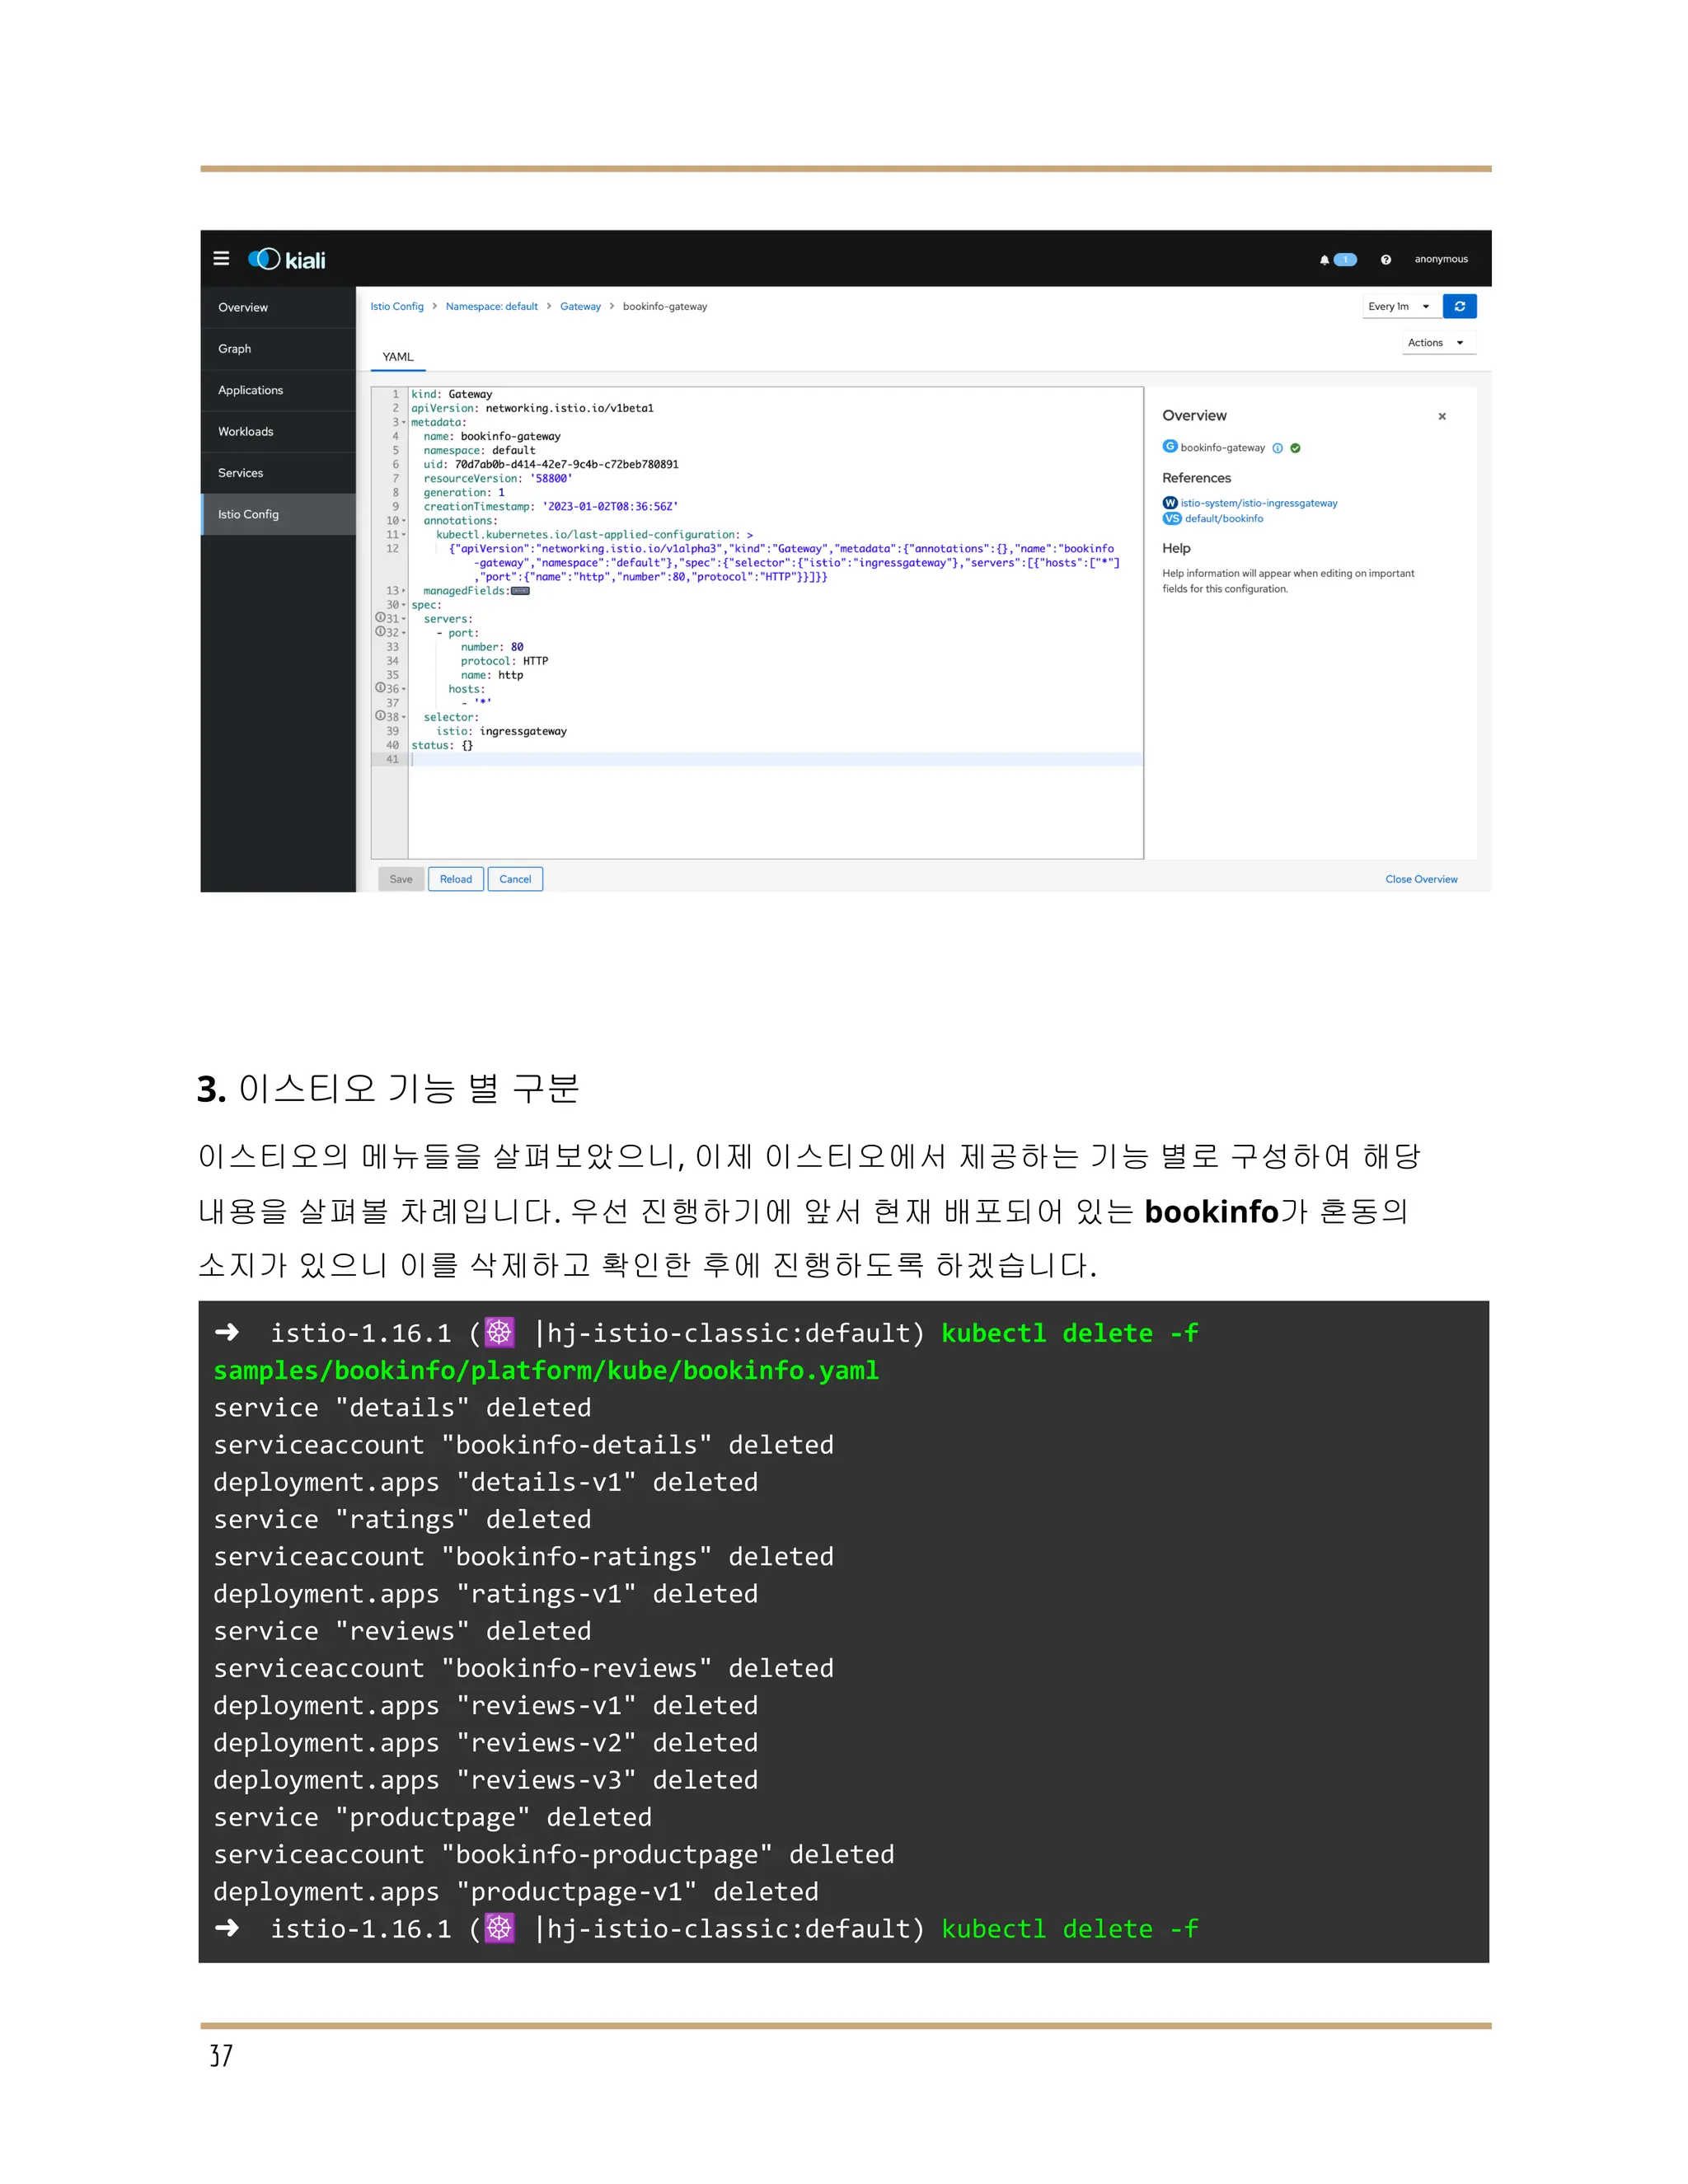Click the Gateway breadcrumb link
1688x2184 pixels.
tap(580, 307)
